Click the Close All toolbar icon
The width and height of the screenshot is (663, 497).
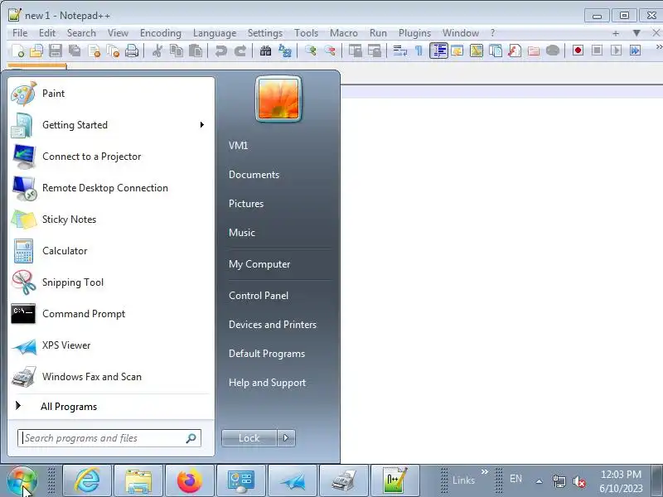tap(113, 51)
